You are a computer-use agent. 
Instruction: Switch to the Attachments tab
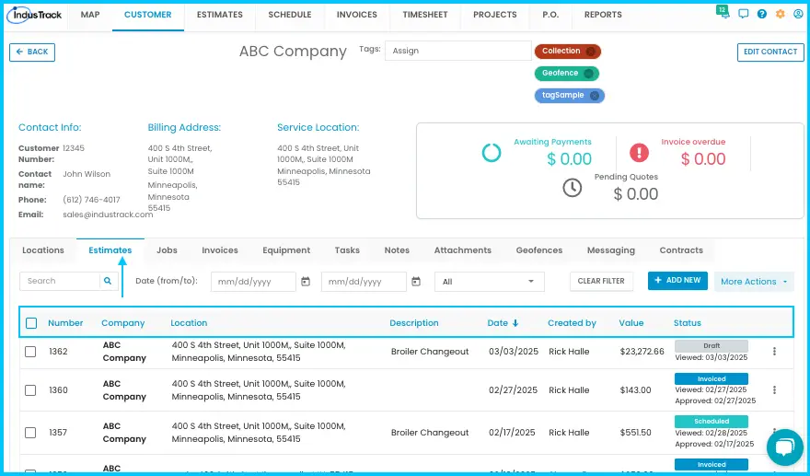463,250
